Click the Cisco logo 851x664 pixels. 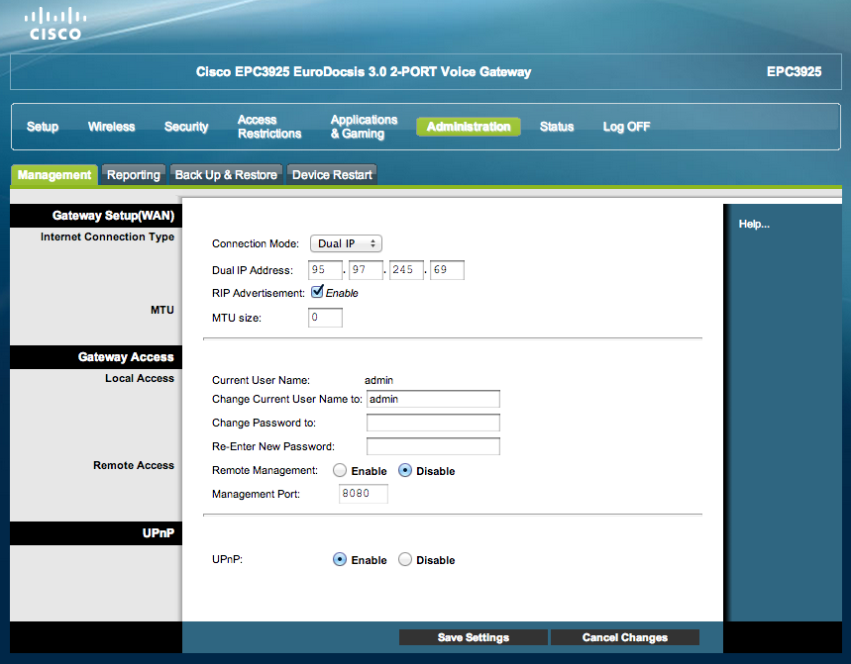55,24
